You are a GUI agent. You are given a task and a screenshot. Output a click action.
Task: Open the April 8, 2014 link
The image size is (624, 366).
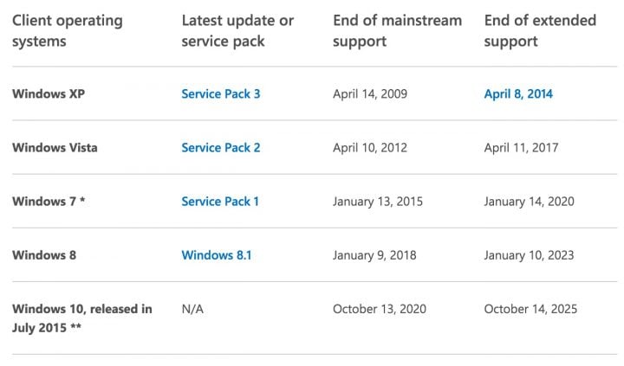coord(518,93)
